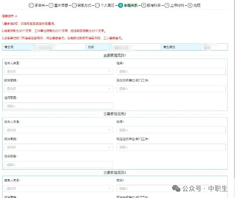Screen dimensions: 235x198
Task: Select the 家庭关系 step label
Action: pos(131,6)
